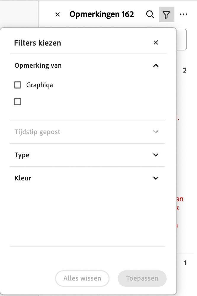The height and width of the screenshot is (296, 197).
Task: Expand the Kleur filter chevron
Action: [x=156, y=178]
